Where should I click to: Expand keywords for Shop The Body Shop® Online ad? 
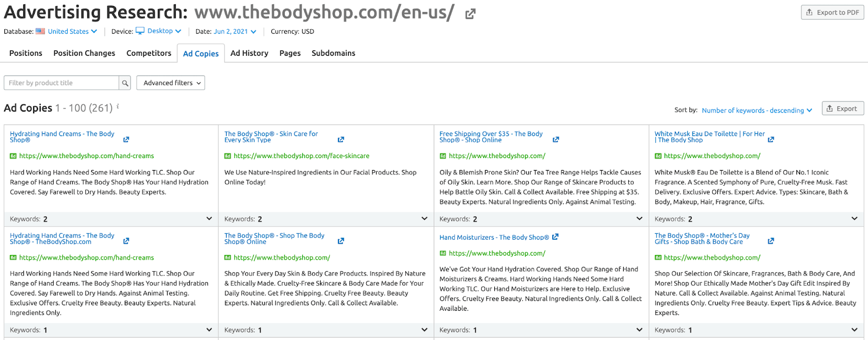coord(424,330)
